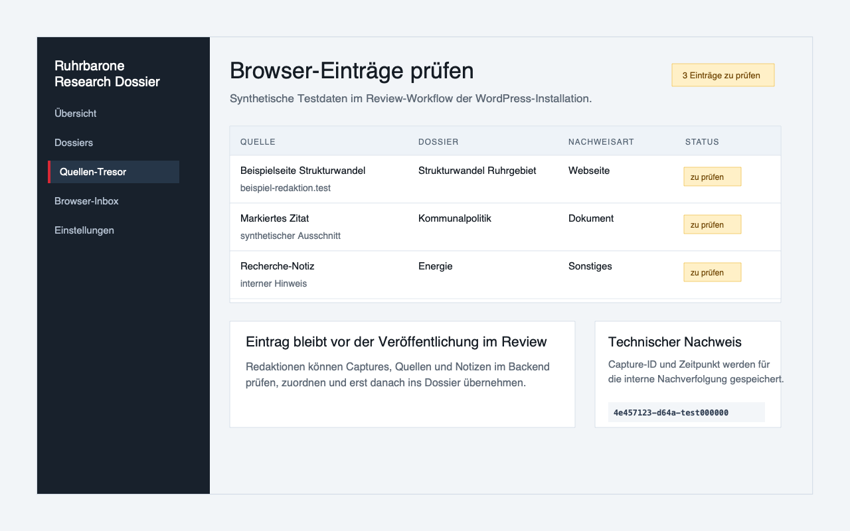The height and width of the screenshot is (531, 850).
Task: Click the 'Synthetische Testdaten' subtitle text
Action: coord(410,98)
